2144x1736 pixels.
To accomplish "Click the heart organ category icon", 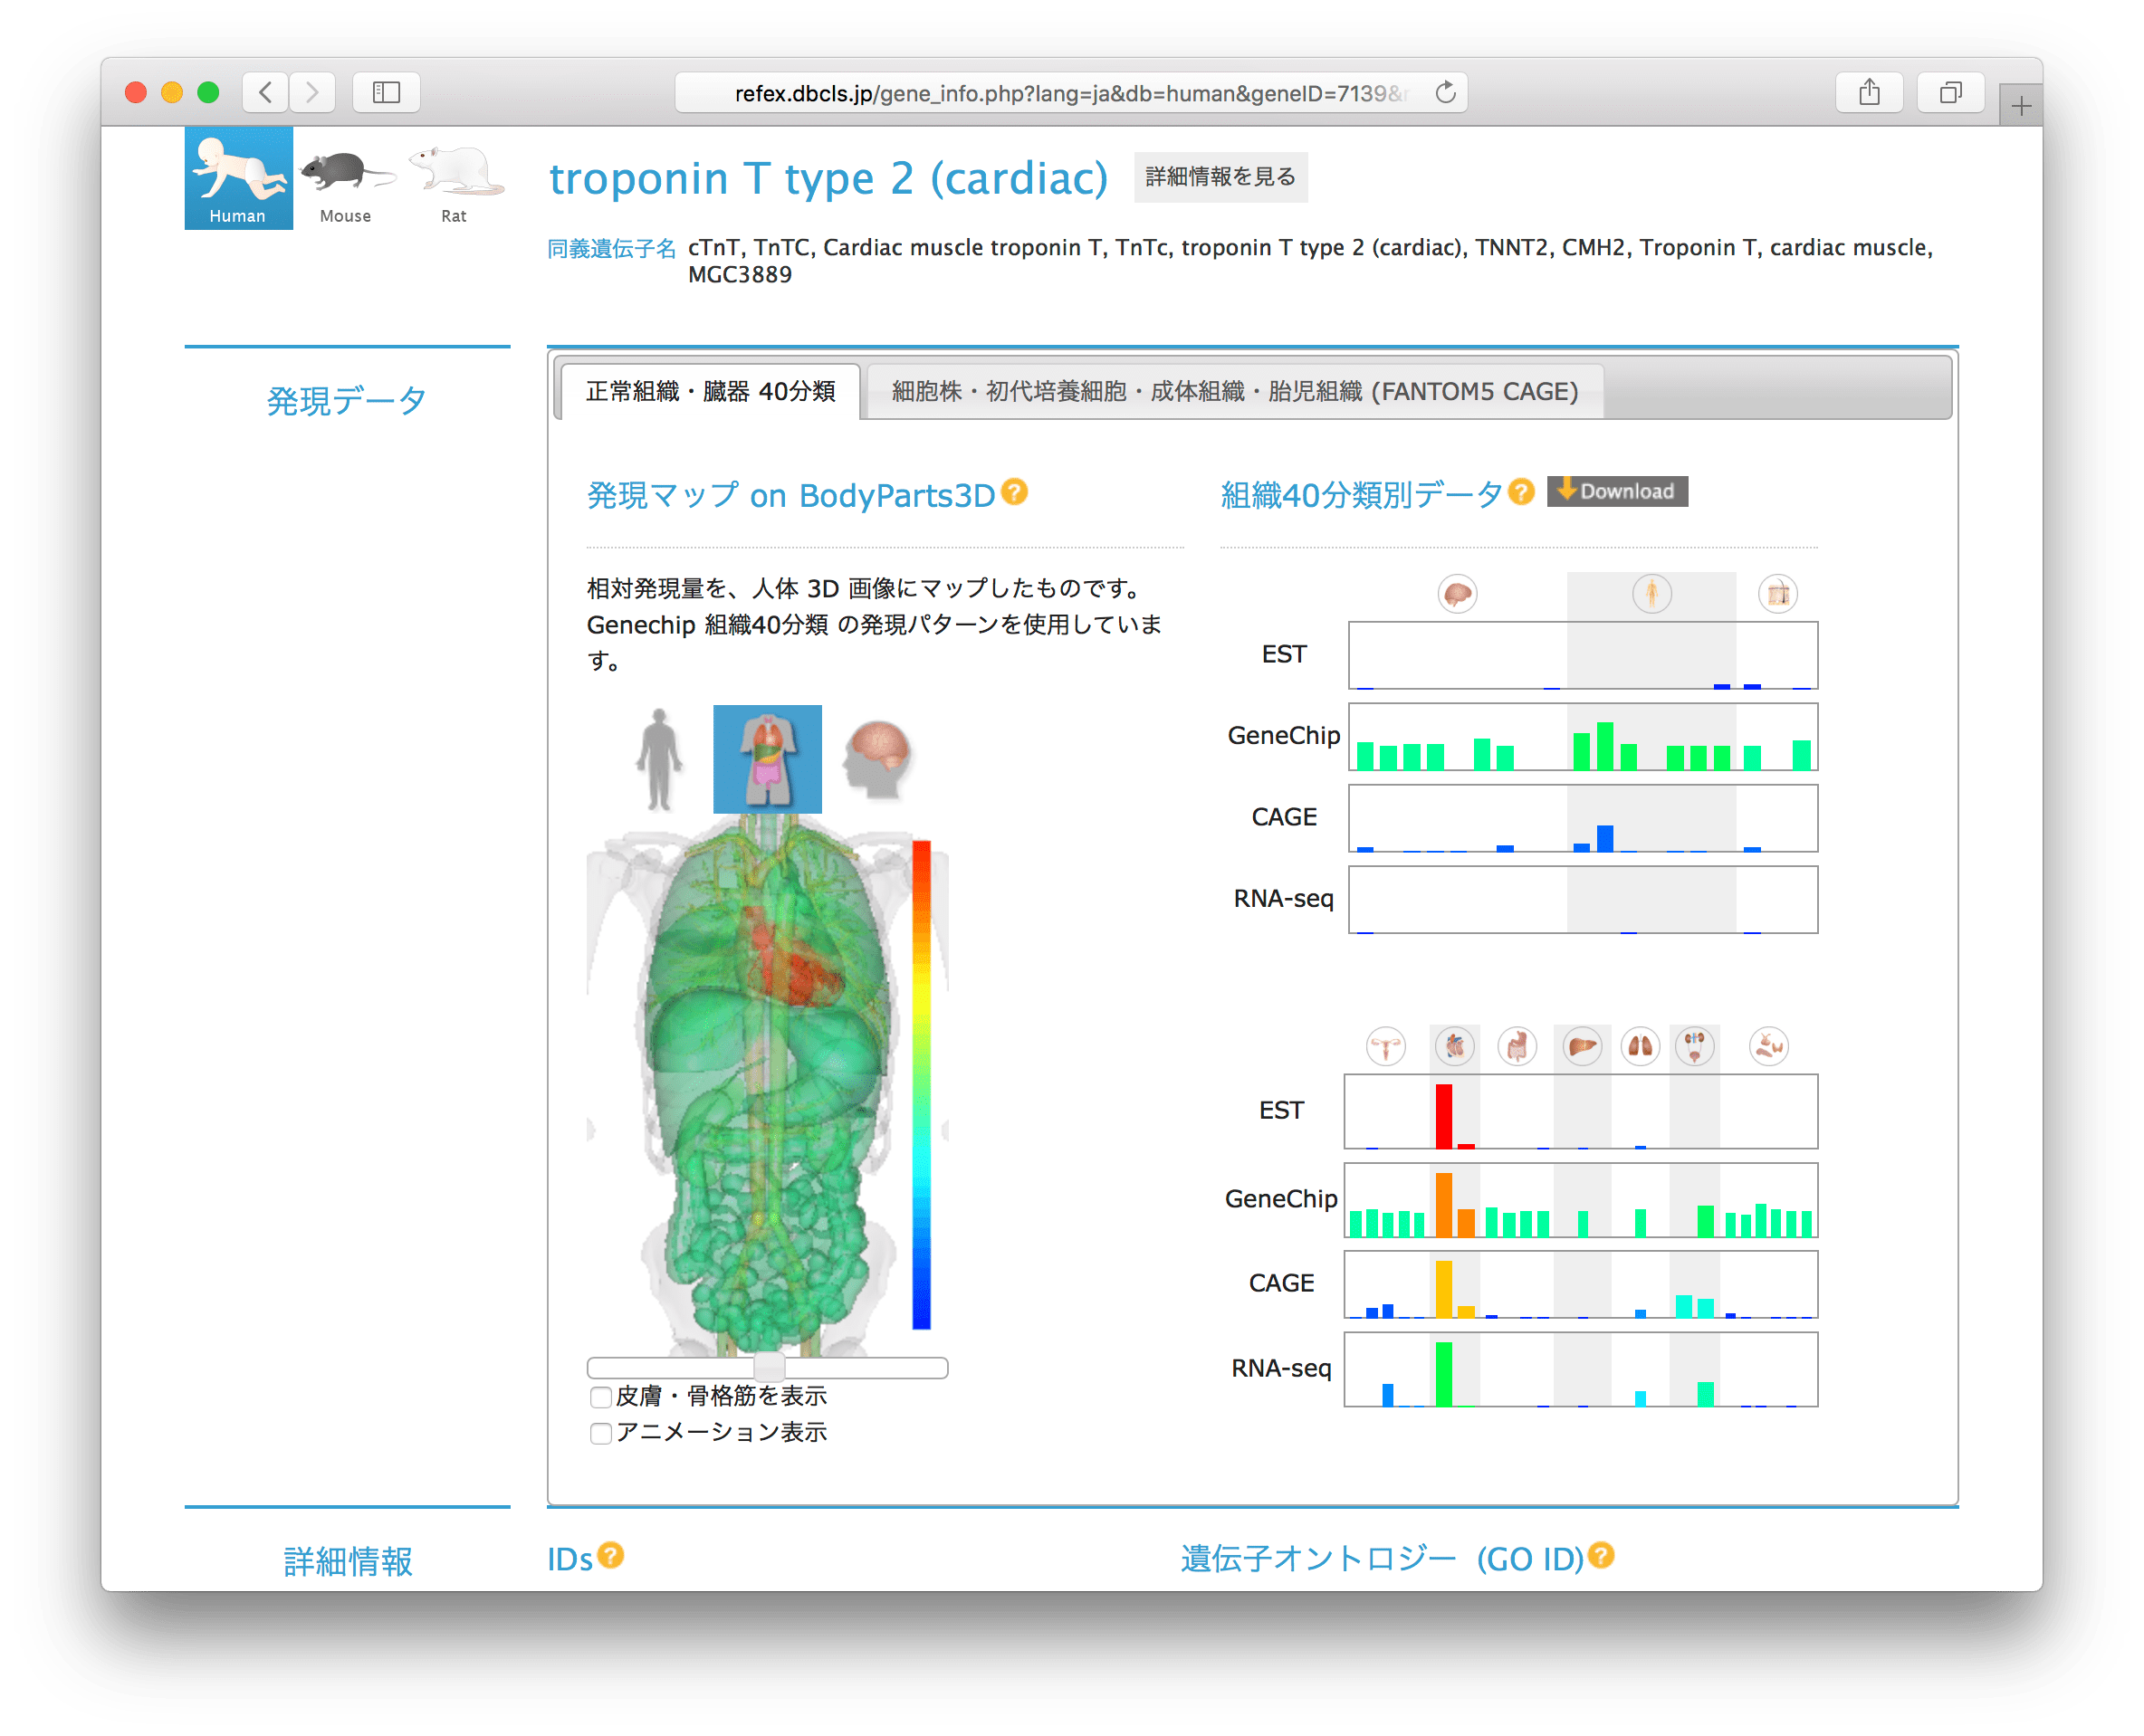I will click(x=1454, y=1046).
